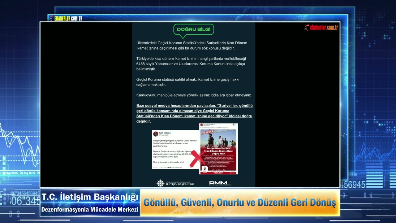This screenshot has height=223, width=396.
Task: Click the line 'Kamuoyunu manipüle etmeye yönelik asılsız iddialara'
Action: pos(194,95)
